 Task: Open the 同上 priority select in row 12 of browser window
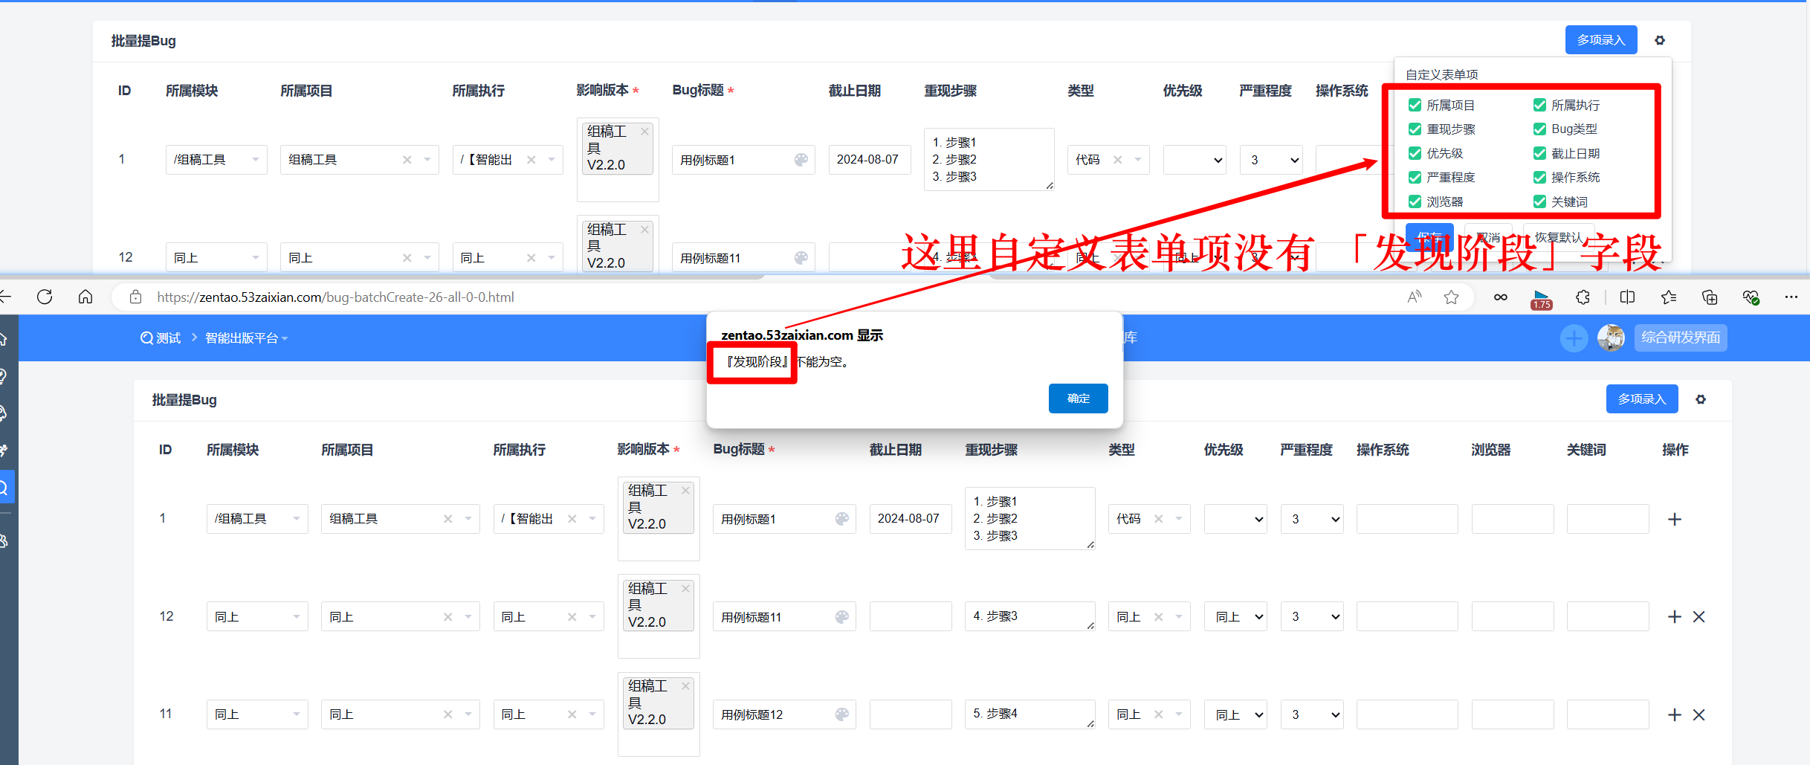point(1235,616)
